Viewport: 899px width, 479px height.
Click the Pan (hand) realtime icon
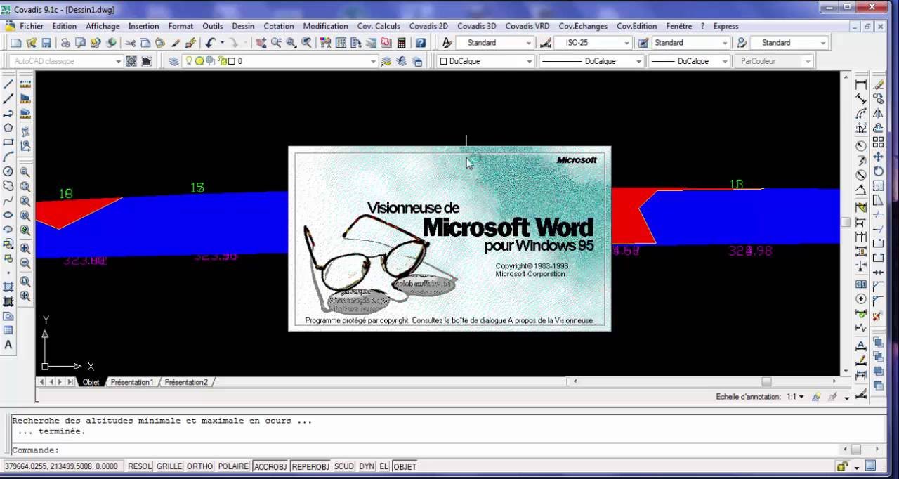pyautogui.click(x=261, y=43)
